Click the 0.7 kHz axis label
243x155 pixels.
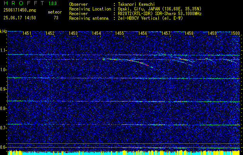[x=3, y=128]
